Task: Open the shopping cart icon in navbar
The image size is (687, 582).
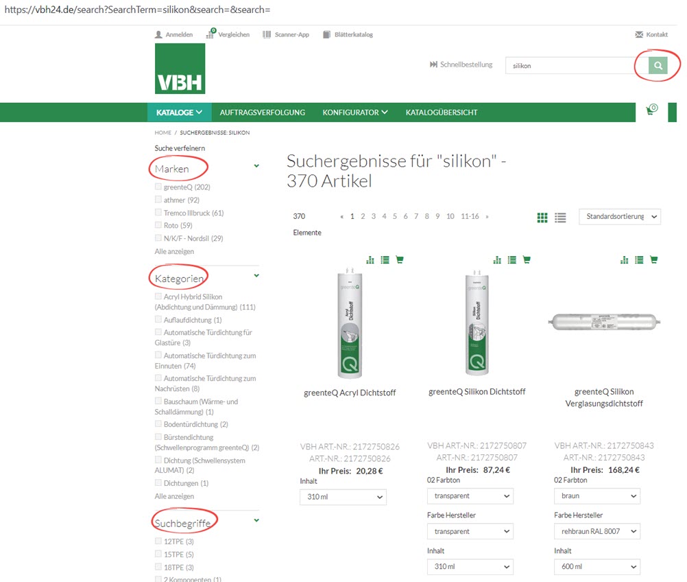Action: (x=651, y=109)
